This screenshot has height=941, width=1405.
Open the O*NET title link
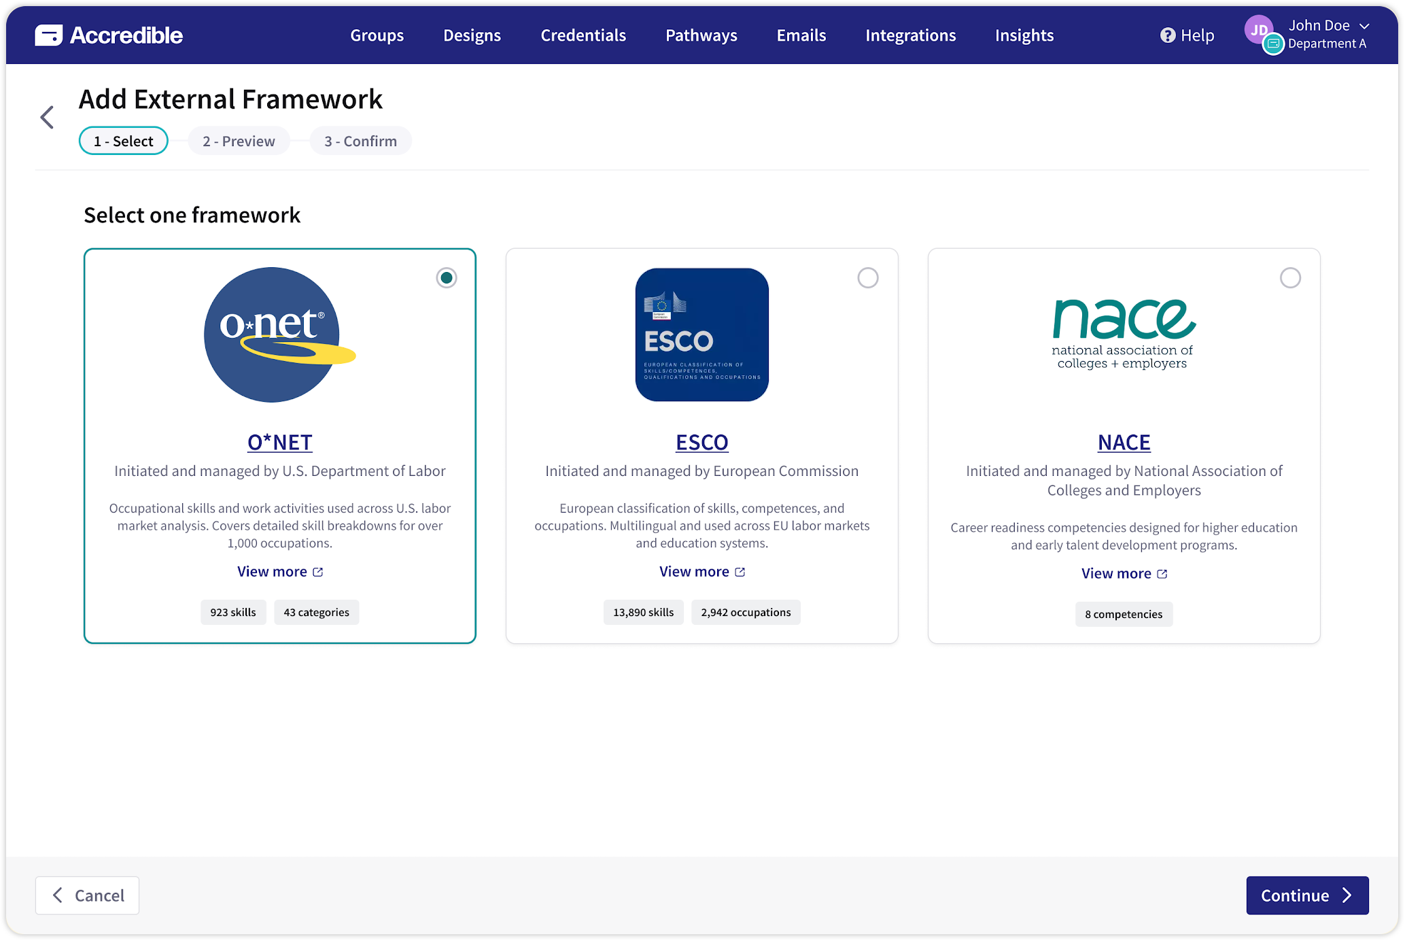point(280,443)
